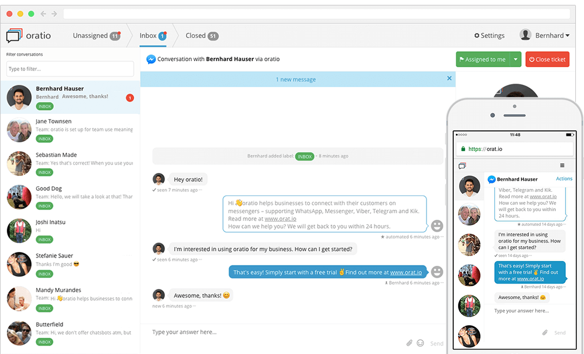Open the emoji picker in the reply box
Screen dimensions: 584x354
click(420, 343)
